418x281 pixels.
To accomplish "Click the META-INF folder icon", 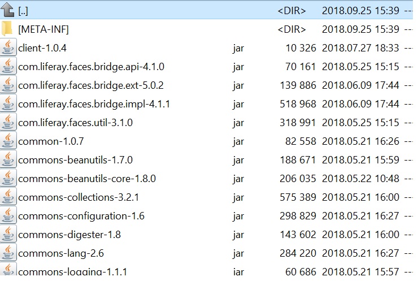I will click(7, 29).
